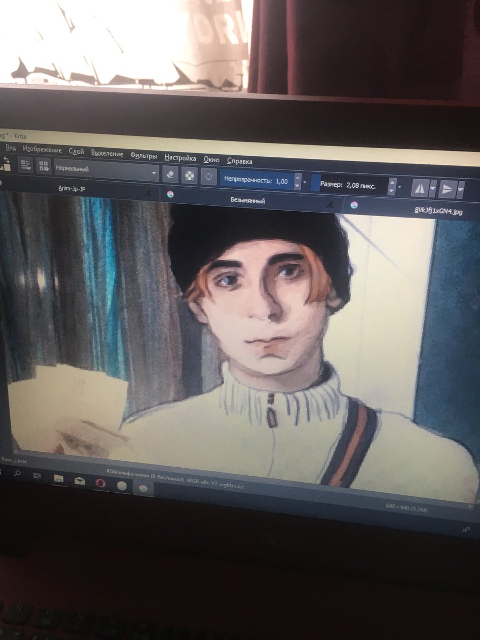Expand dropdown arrow after opacity slider
480x640 pixels.
coord(305,183)
